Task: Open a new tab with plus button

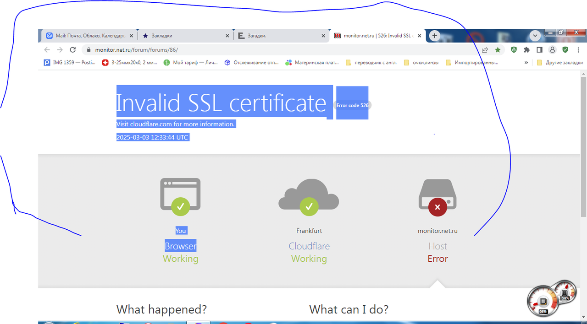Action: pos(435,36)
